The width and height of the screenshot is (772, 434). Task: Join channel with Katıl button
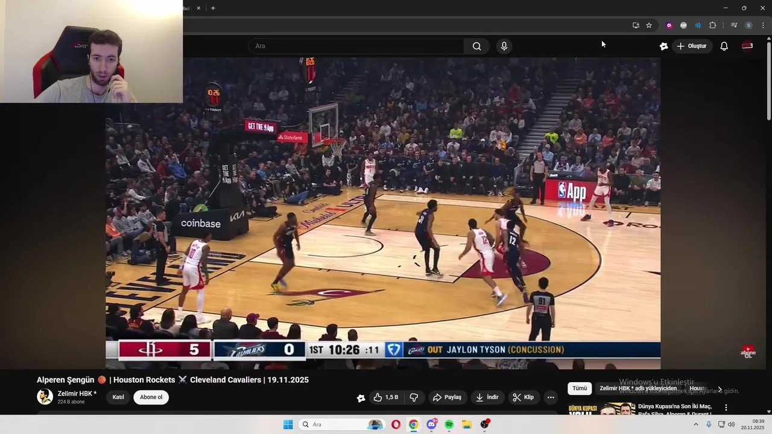click(x=118, y=397)
